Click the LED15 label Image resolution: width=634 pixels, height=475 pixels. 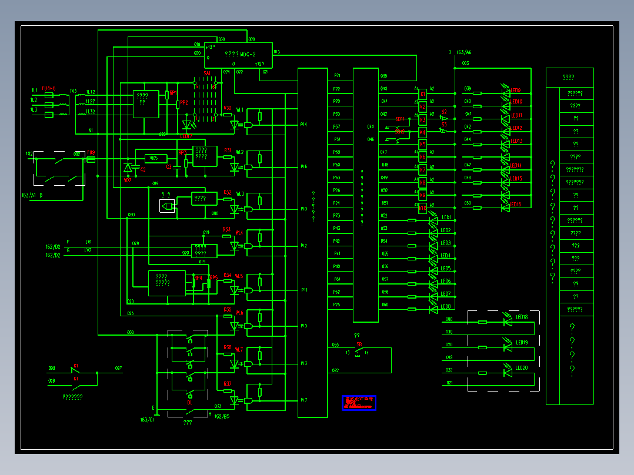(516, 178)
